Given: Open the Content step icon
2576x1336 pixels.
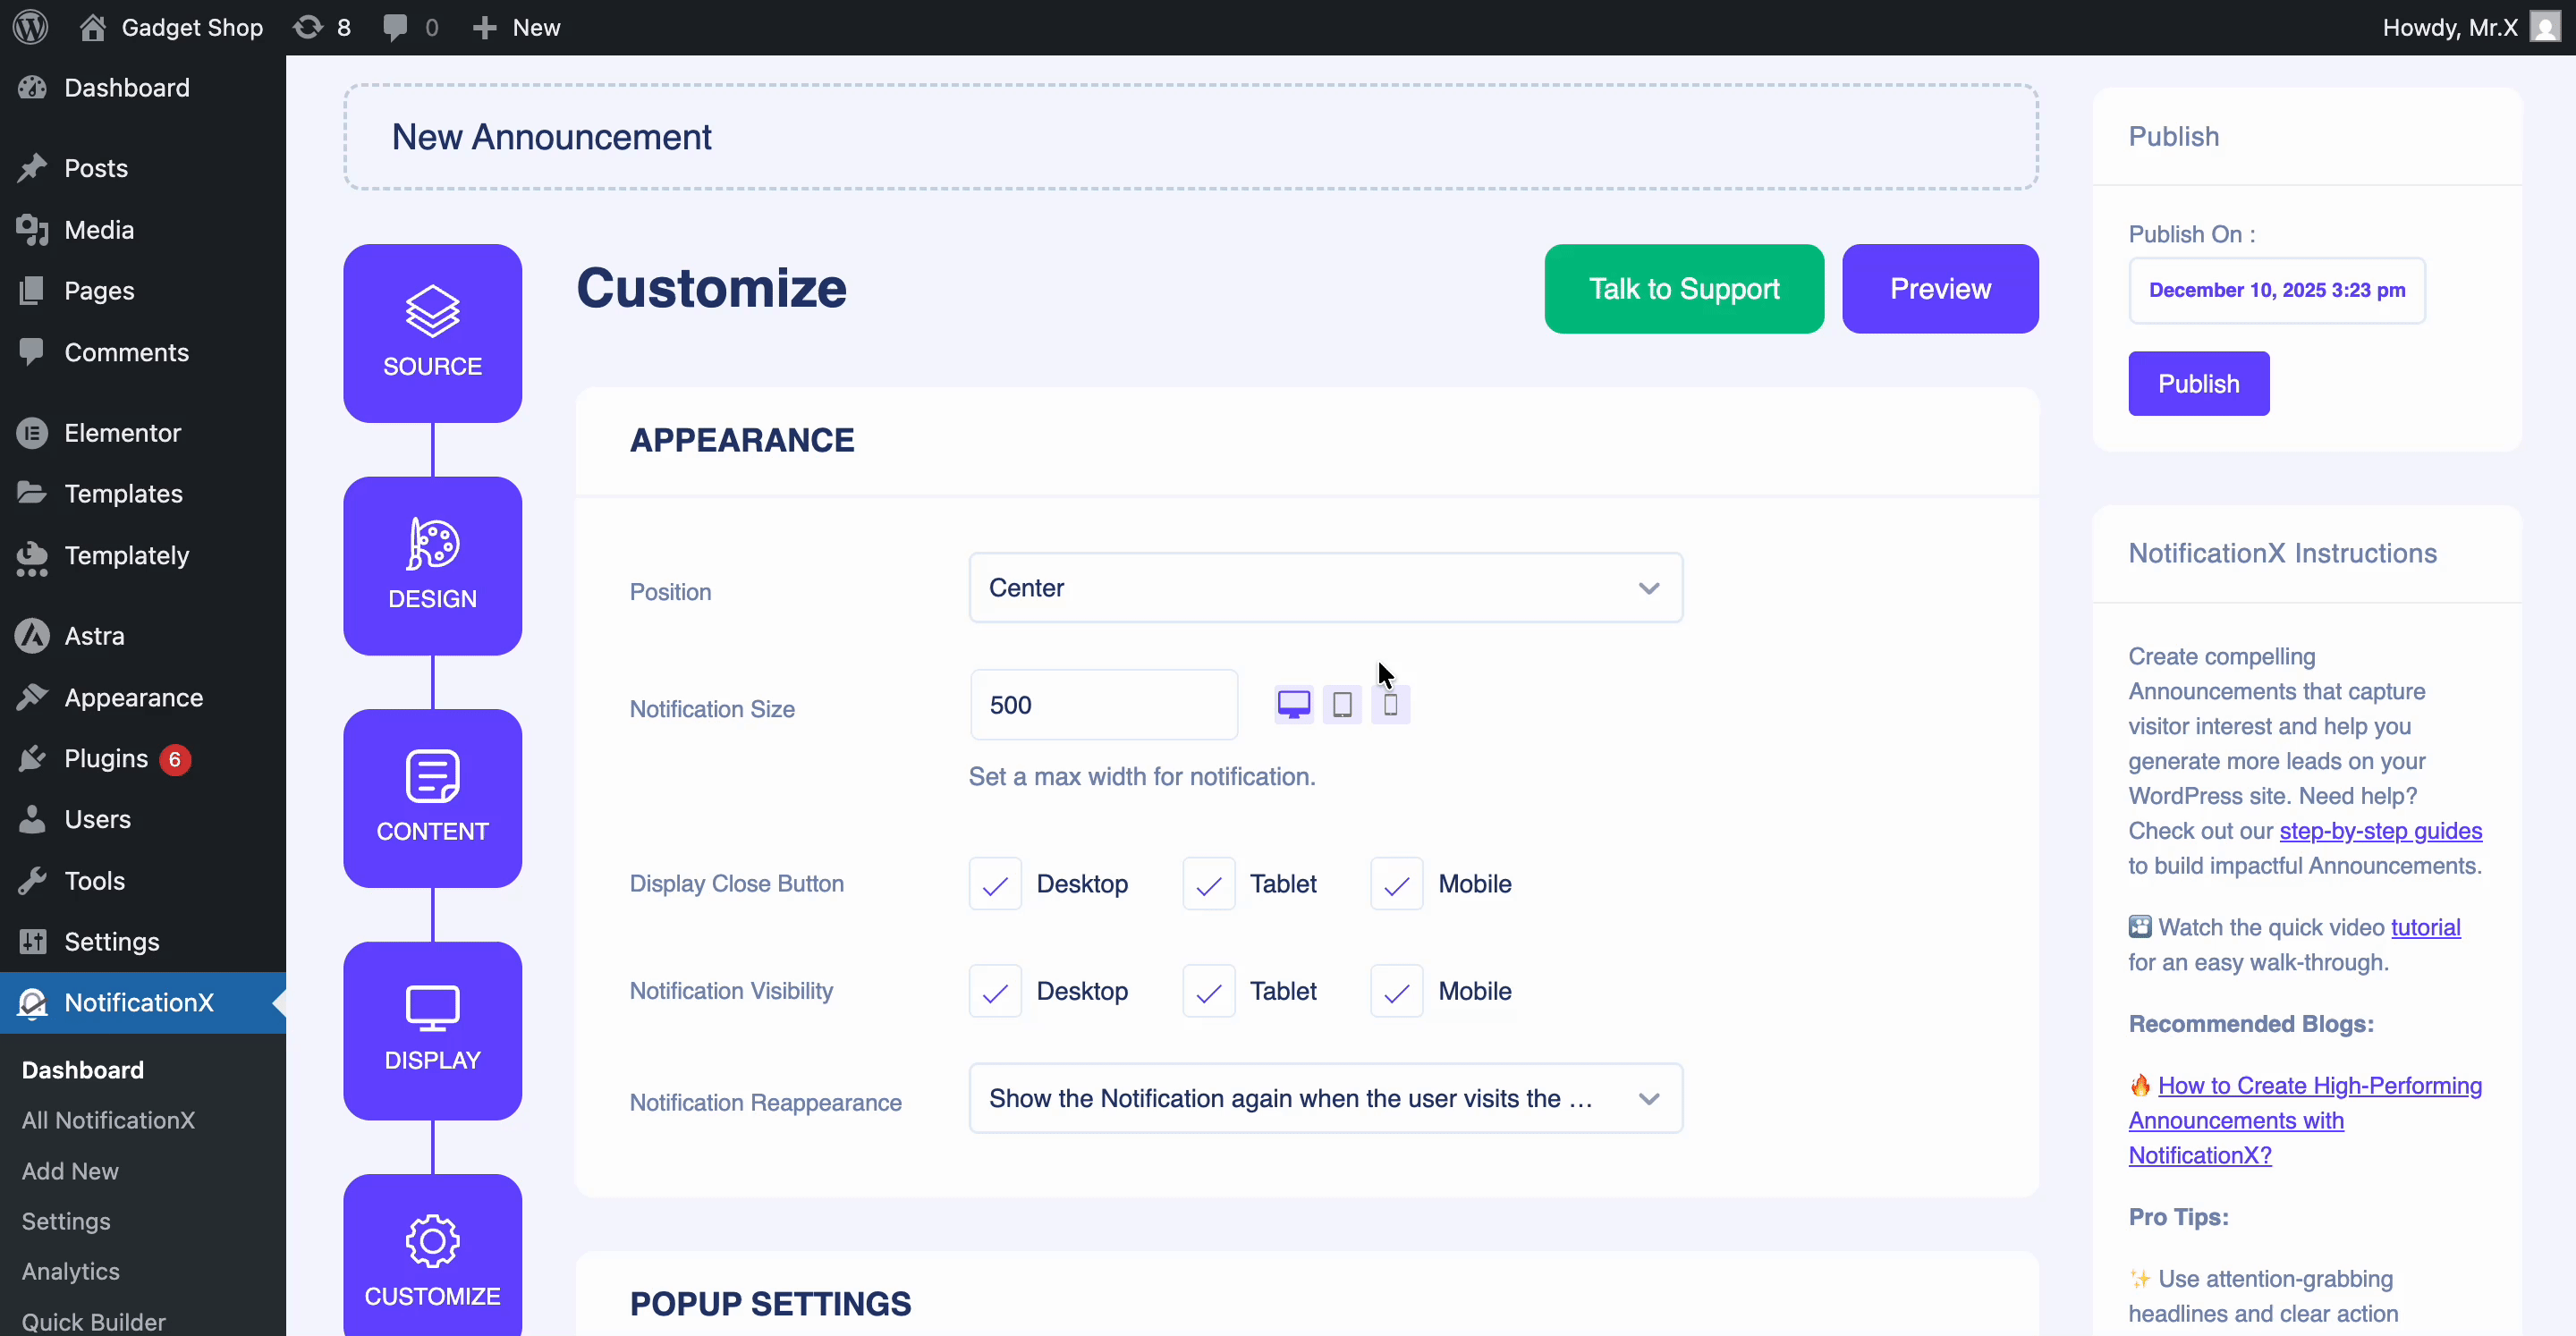Looking at the screenshot, I should (x=432, y=798).
